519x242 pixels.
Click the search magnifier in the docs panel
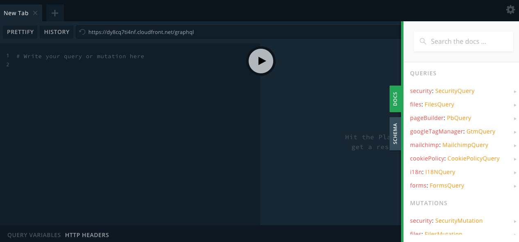pos(423,41)
